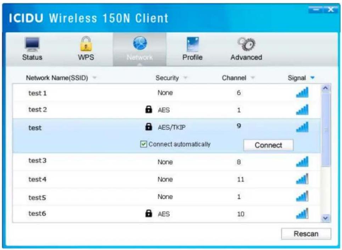Click scrollbar up arrow
The image size is (342, 250).
tap(326, 88)
